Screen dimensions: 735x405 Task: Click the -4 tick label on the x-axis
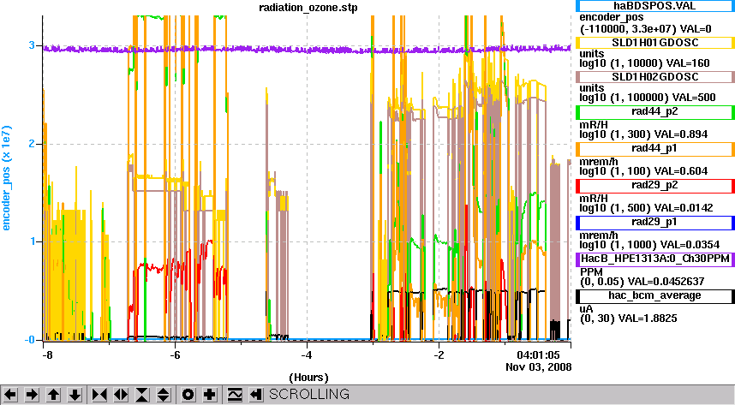point(307,354)
